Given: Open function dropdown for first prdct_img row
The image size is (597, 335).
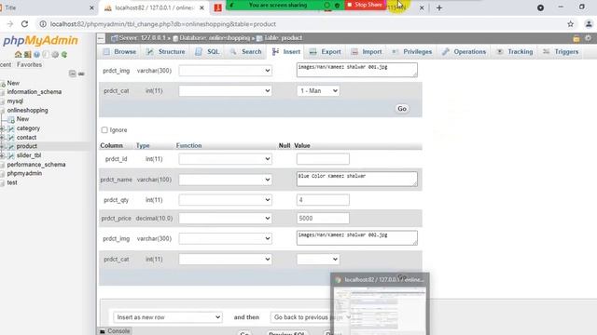Looking at the screenshot, I should click(225, 71).
